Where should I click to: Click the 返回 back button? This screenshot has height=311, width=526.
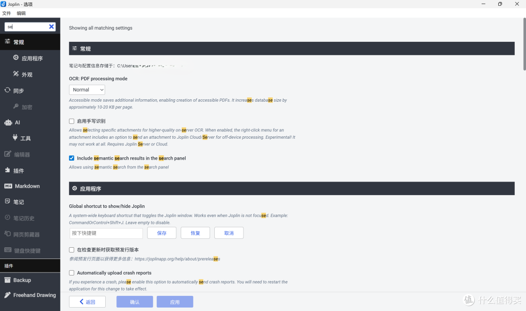tap(87, 302)
